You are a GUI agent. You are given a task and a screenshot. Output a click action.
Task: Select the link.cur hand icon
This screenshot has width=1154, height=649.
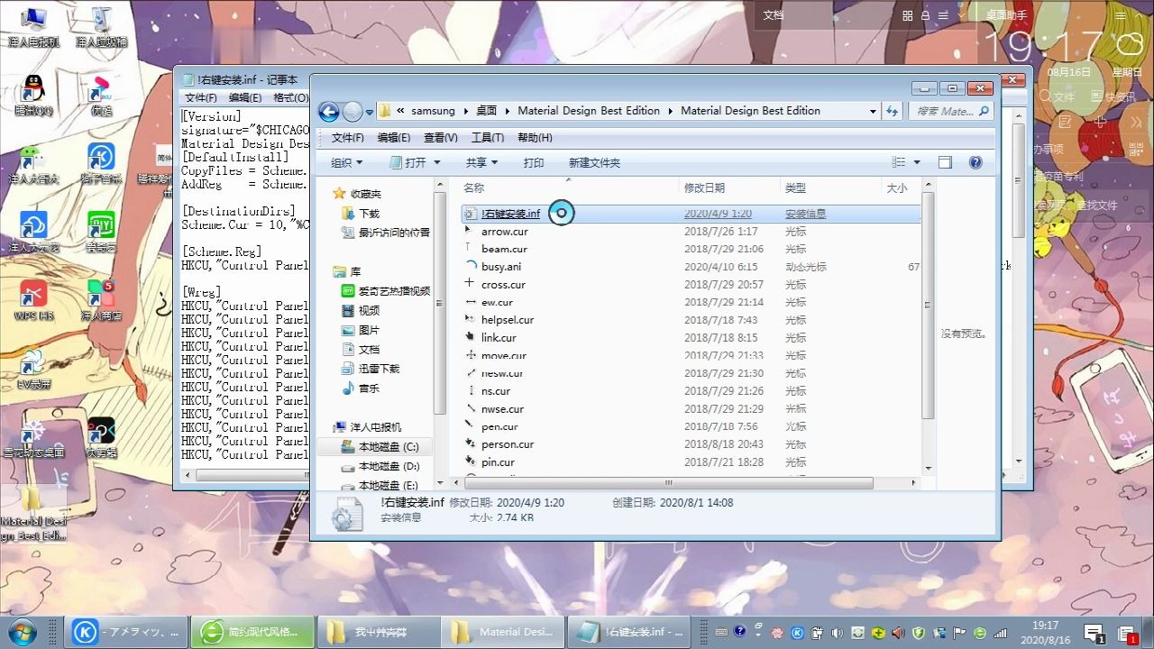pyautogui.click(x=469, y=337)
